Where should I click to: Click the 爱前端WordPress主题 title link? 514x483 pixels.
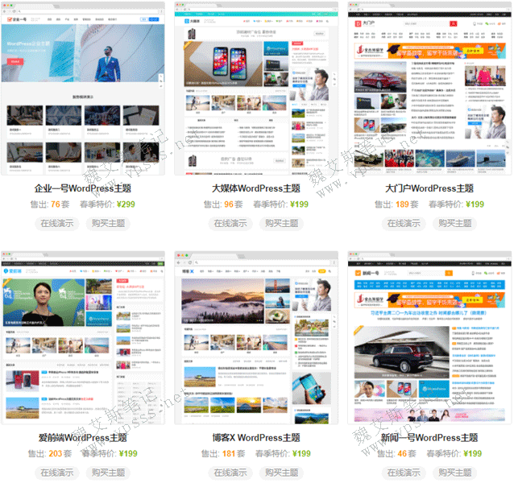point(83,438)
